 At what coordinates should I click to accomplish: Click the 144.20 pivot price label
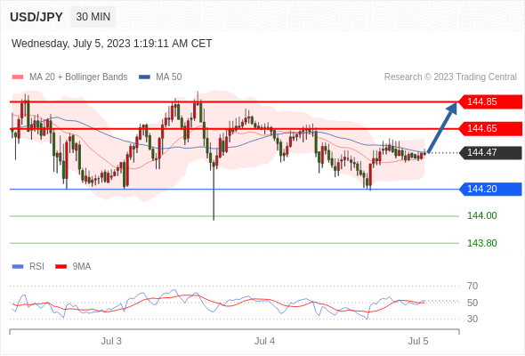click(x=490, y=190)
